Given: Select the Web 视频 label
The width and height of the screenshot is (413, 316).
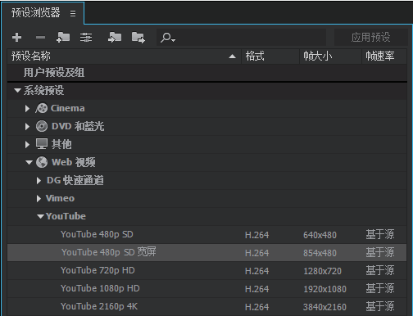Looking at the screenshot, I should tap(74, 162).
